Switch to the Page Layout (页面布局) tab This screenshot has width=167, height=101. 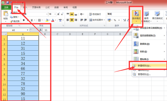pyautogui.click(x=36, y=7)
